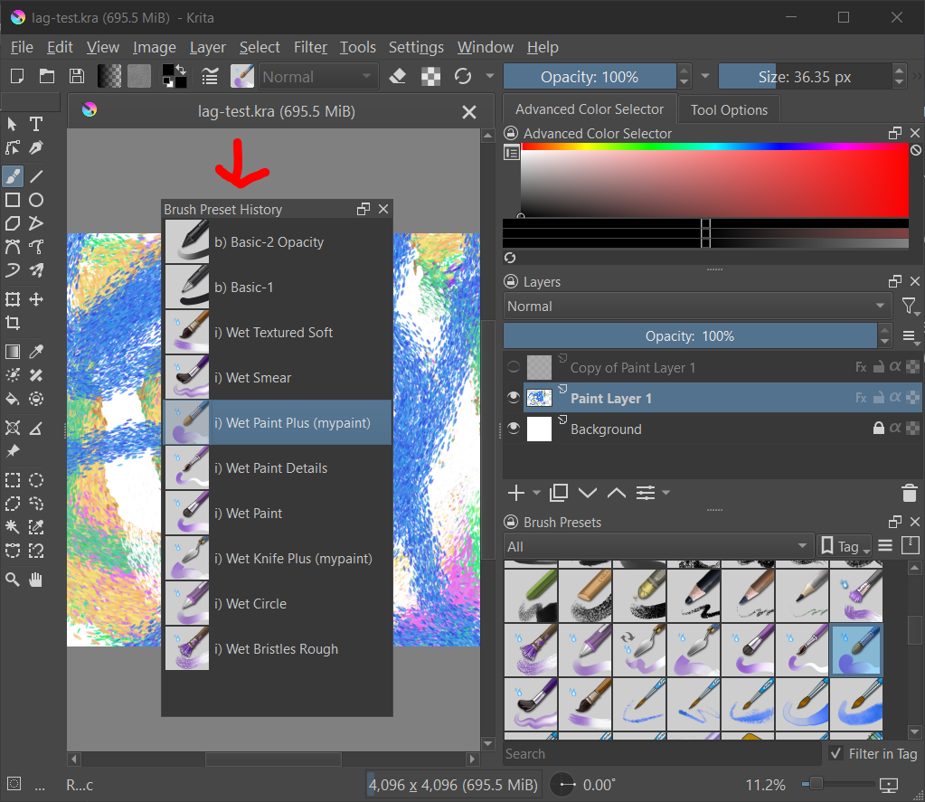Pick the Ellipse shape tool
Image resolution: width=925 pixels, height=802 pixels.
tap(36, 200)
